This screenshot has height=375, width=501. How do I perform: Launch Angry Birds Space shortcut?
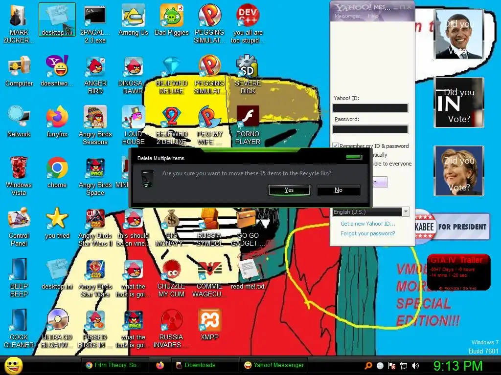tap(95, 176)
